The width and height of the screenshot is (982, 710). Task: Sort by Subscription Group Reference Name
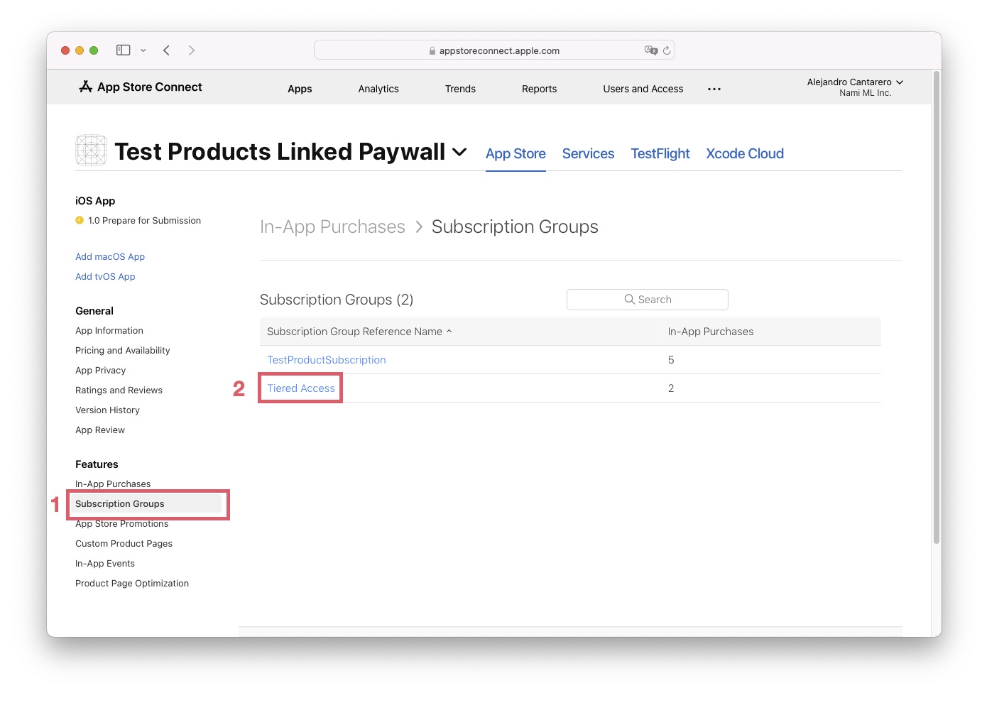click(x=359, y=332)
